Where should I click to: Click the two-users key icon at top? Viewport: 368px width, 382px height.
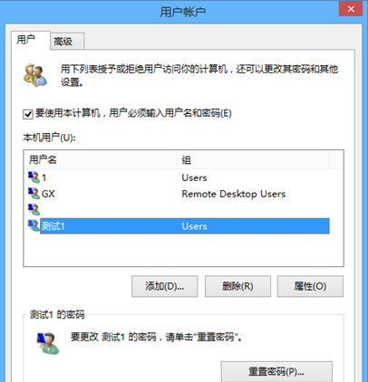click(35, 75)
